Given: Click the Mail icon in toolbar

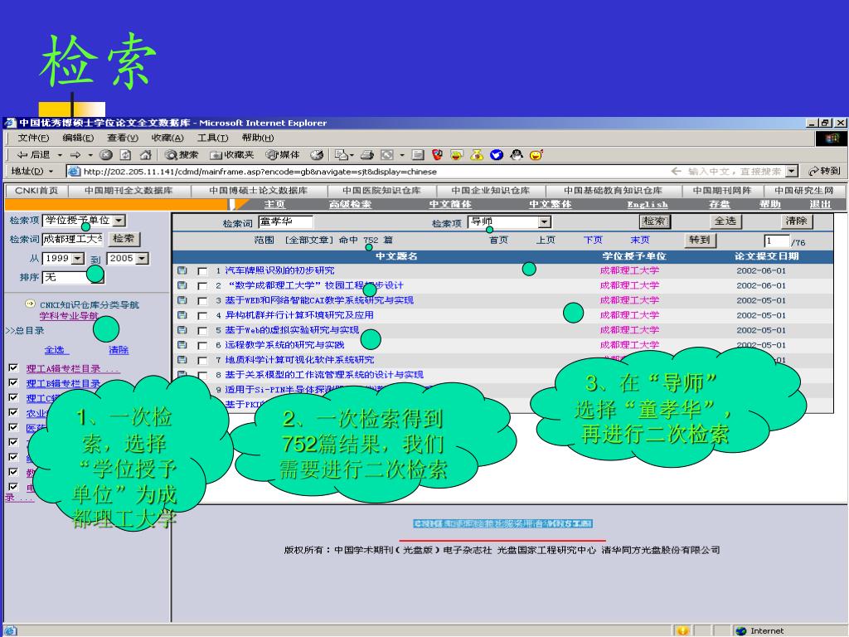Looking at the screenshot, I should [x=341, y=155].
